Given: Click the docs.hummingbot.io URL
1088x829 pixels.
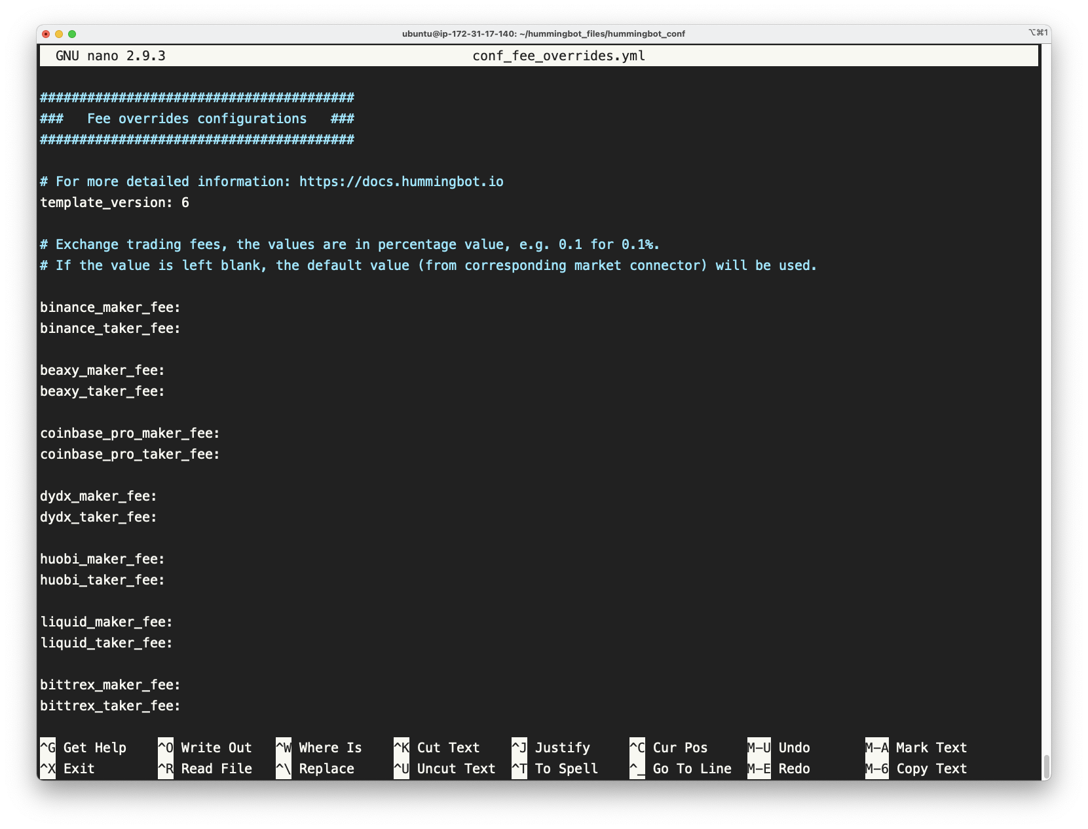Looking at the screenshot, I should click(401, 182).
